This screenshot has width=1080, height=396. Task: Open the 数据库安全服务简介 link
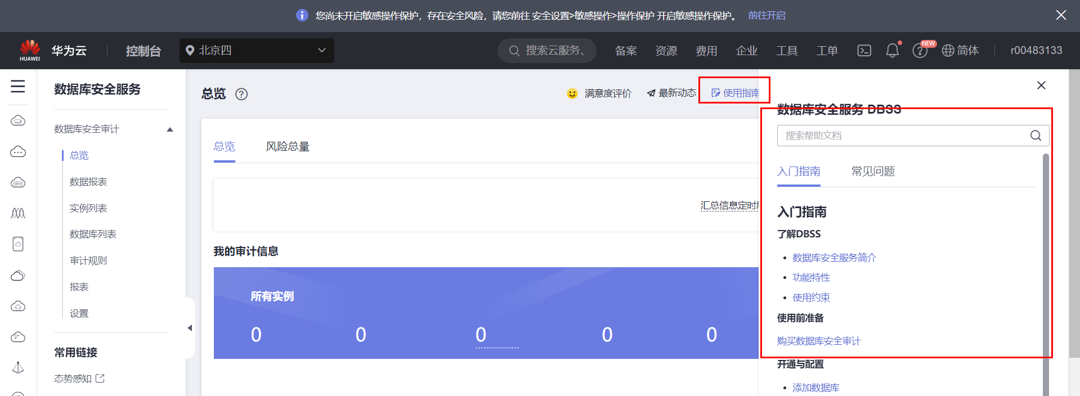[835, 258]
